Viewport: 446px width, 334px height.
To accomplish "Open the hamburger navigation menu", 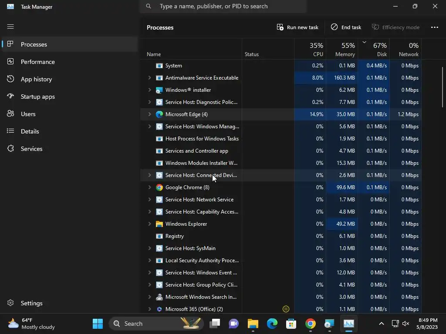I will point(10,27).
